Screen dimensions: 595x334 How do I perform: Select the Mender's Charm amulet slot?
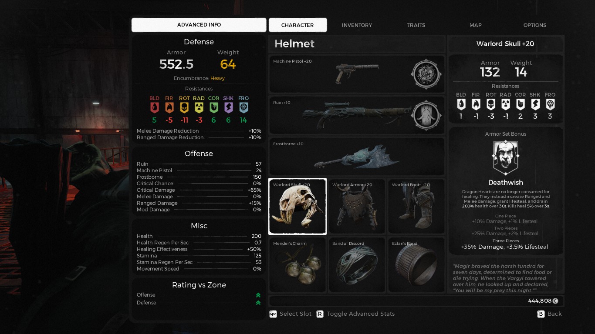tap(297, 265)
